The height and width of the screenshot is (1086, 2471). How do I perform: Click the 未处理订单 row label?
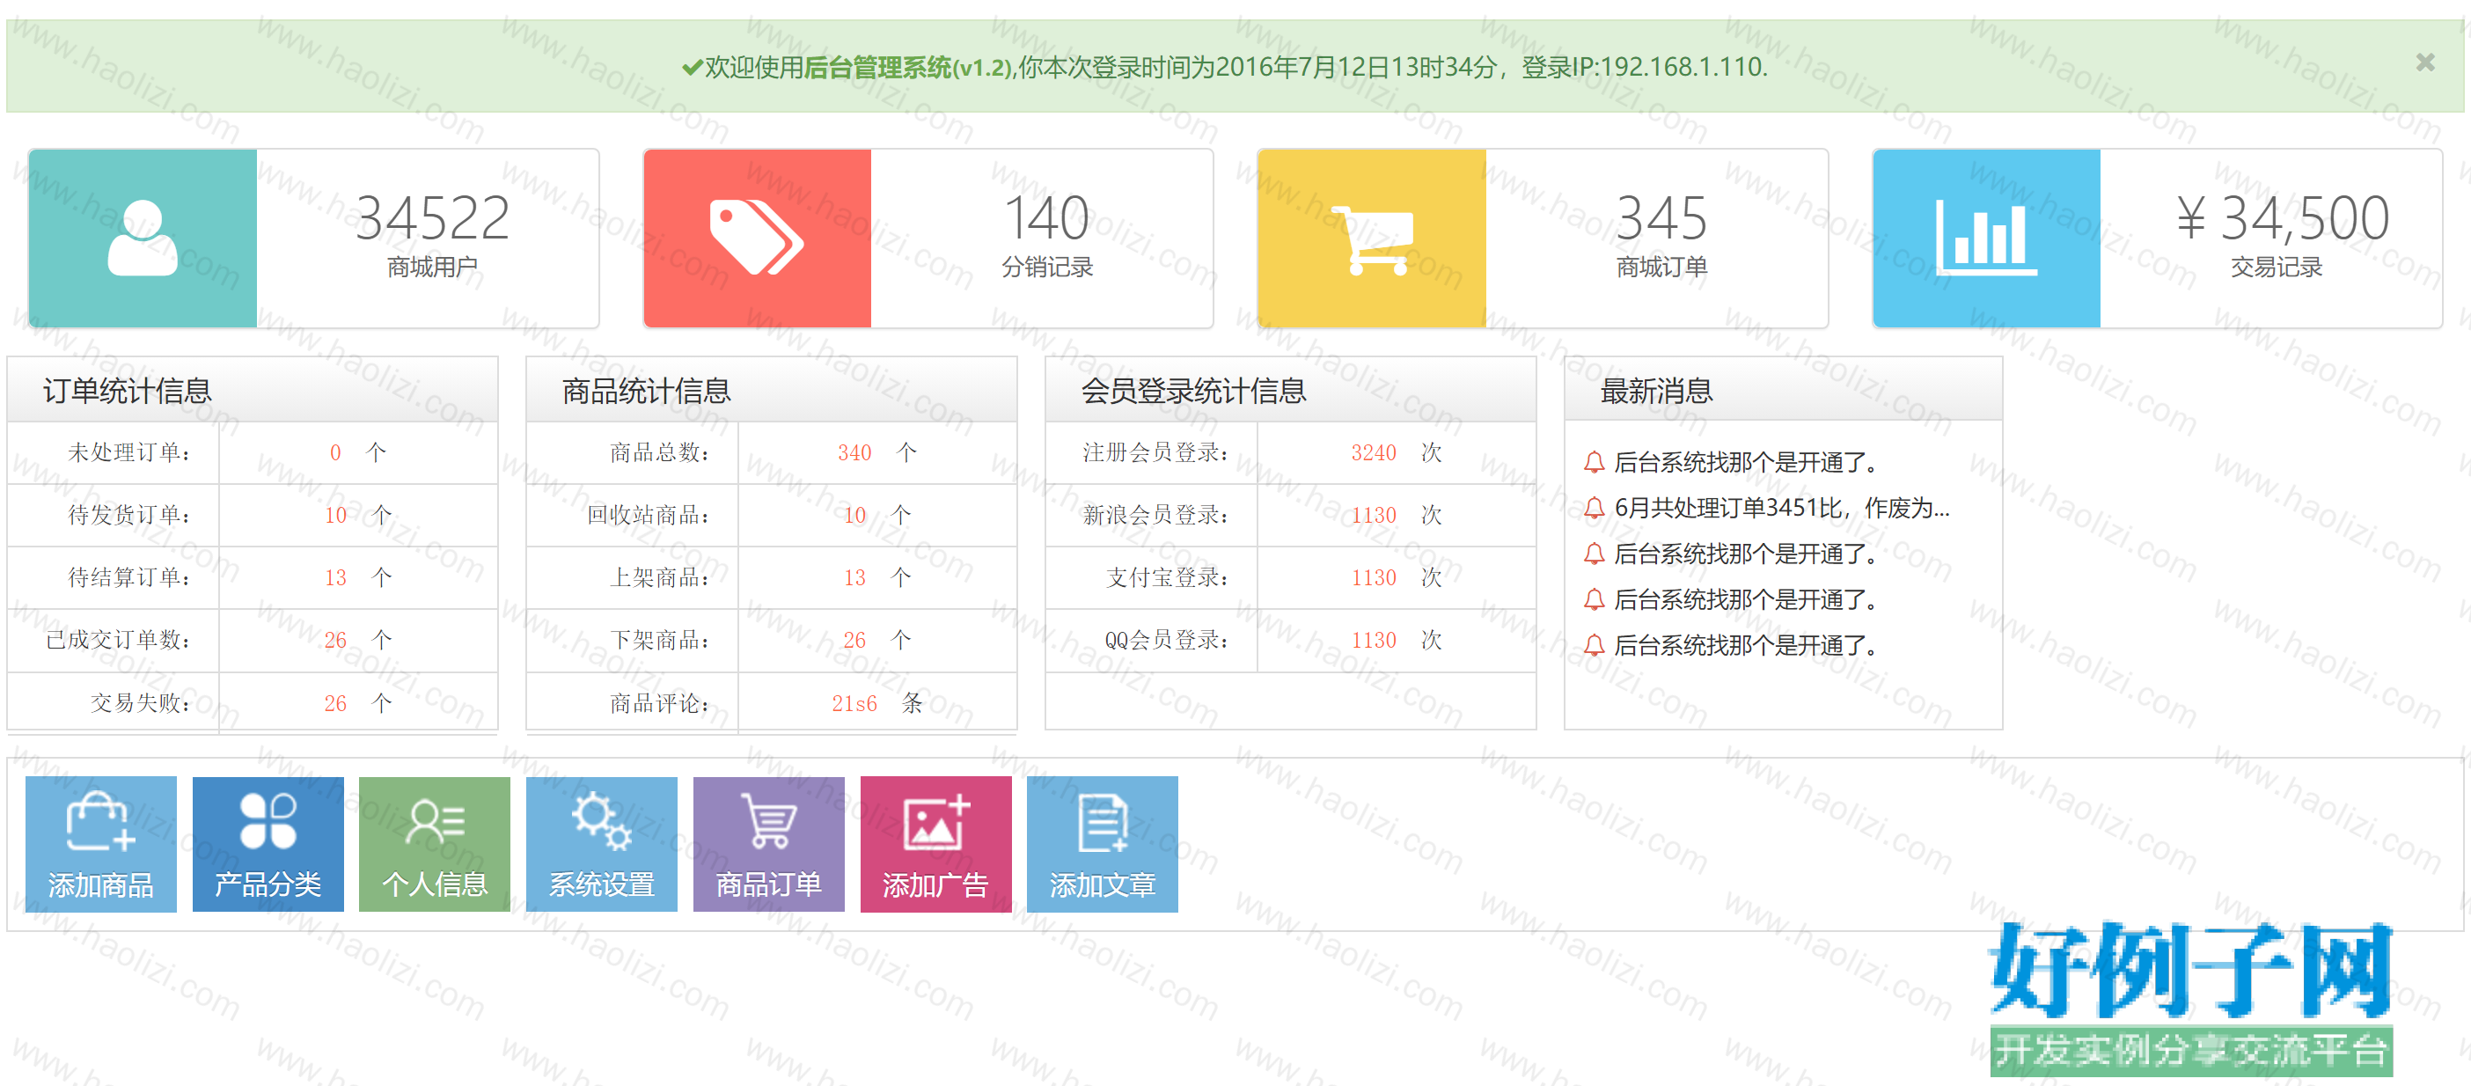(128, 453)
